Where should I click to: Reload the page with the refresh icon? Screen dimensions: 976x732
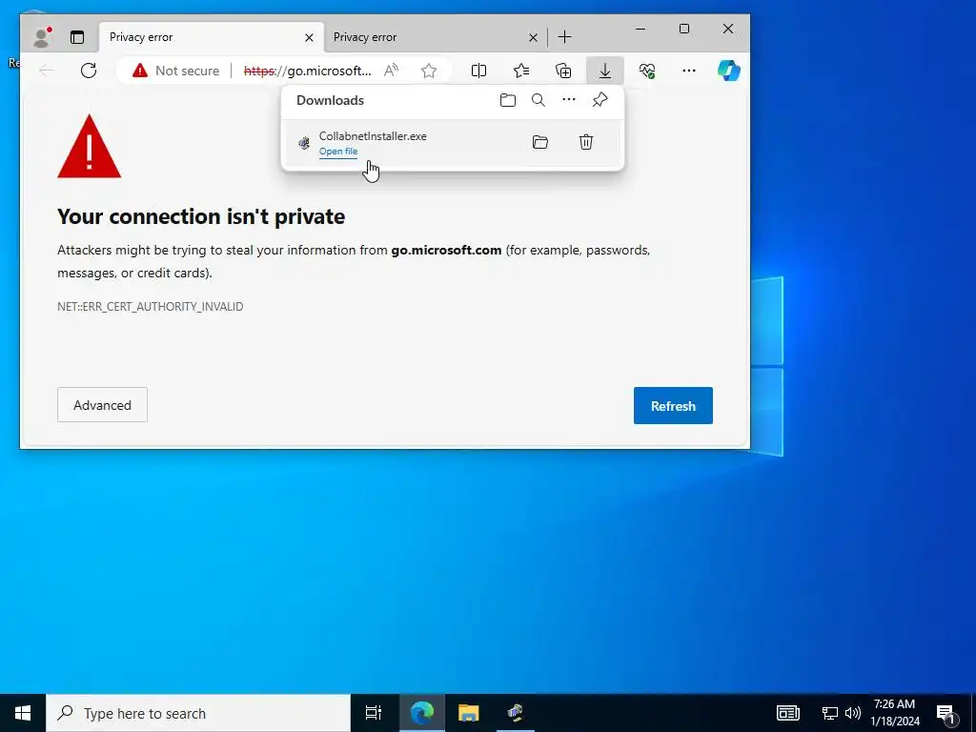tap(89, 71)
